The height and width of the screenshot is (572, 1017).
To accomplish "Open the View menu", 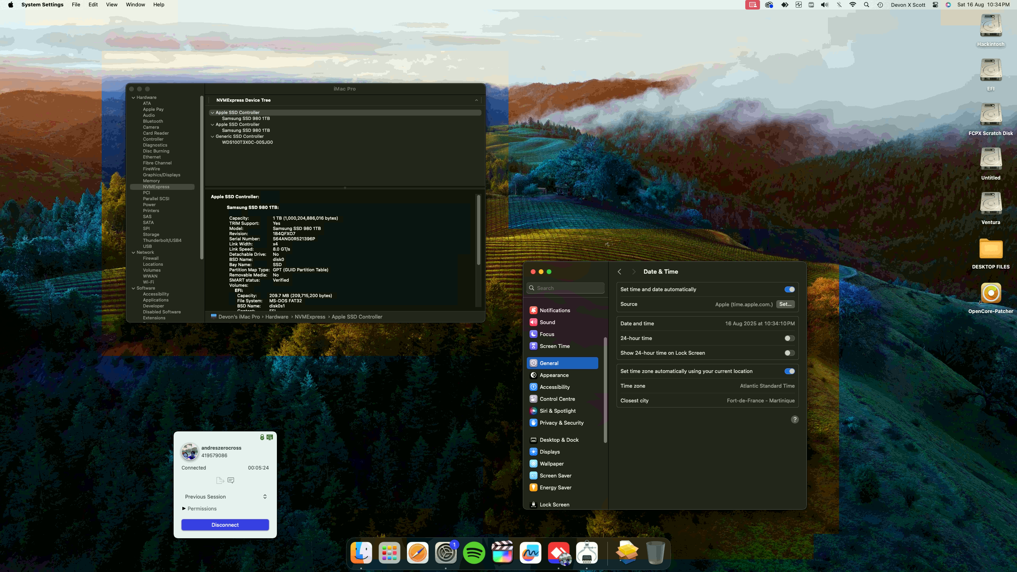I will tap(112, 5).
